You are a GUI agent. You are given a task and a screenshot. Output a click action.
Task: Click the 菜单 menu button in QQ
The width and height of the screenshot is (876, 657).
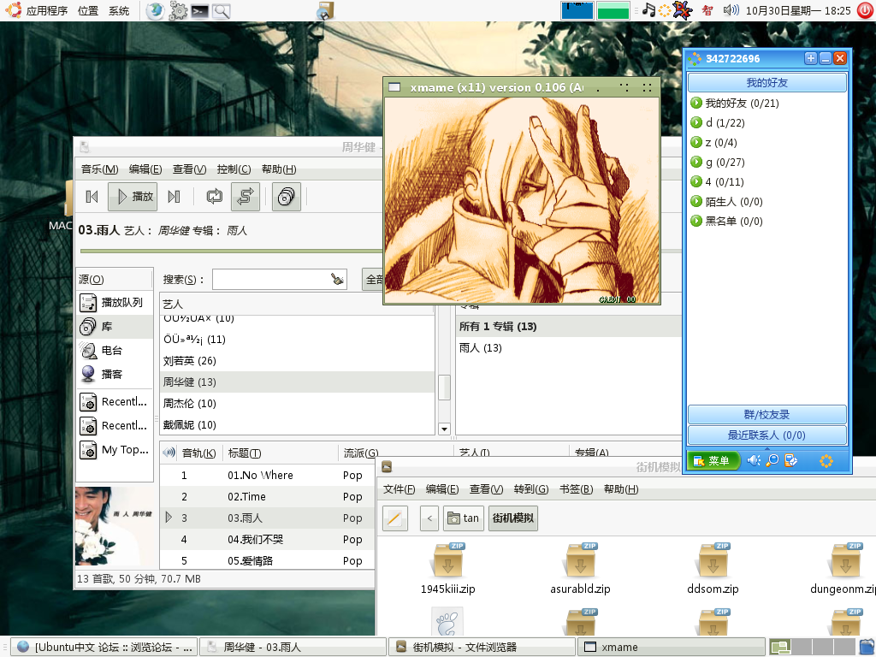click(713, 461)
